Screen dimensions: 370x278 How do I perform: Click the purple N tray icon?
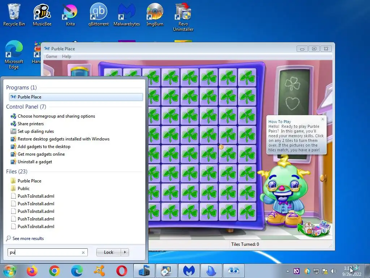[296, 271]
